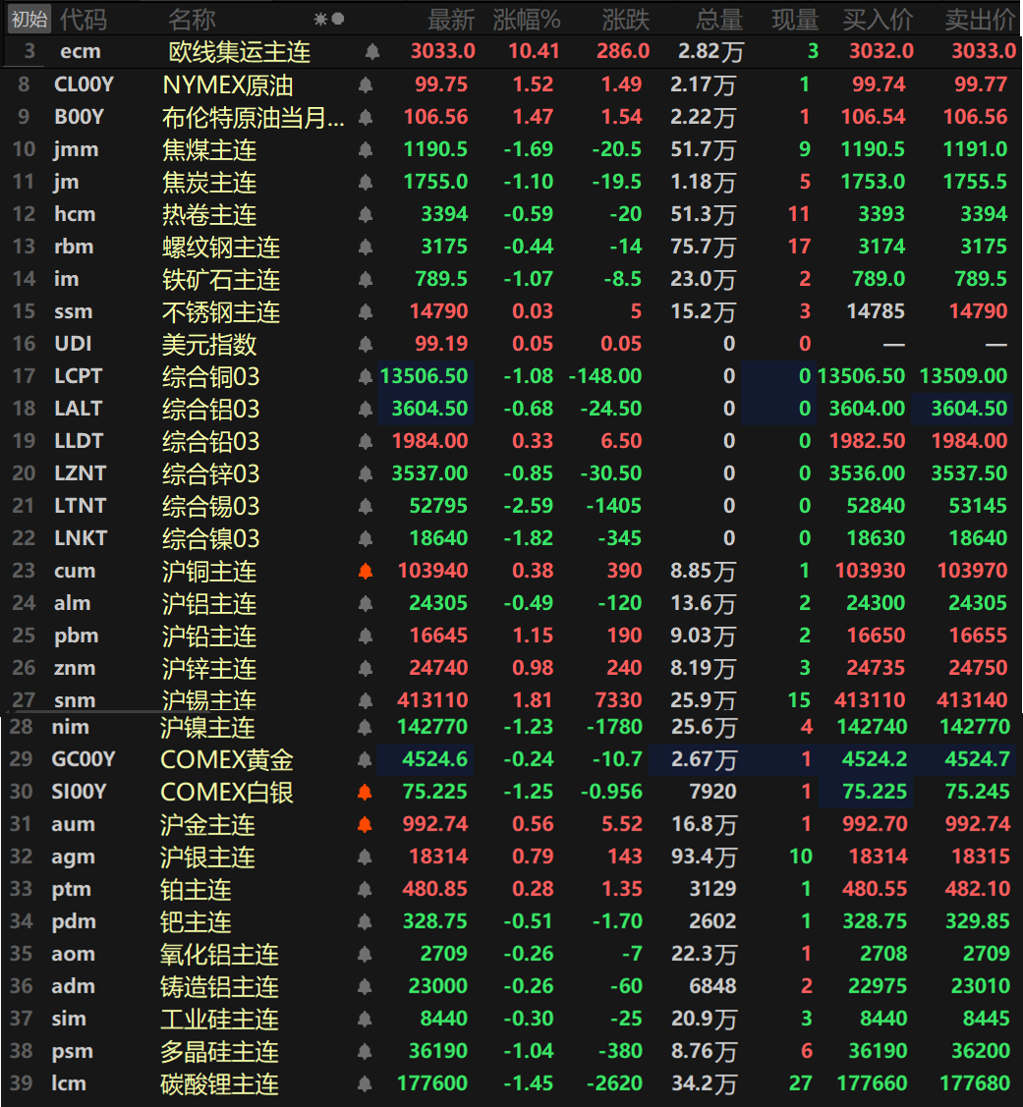Click the bell icon in 焦煤主连 row
1023x1107 pixels.
click(x=366, y=149)
